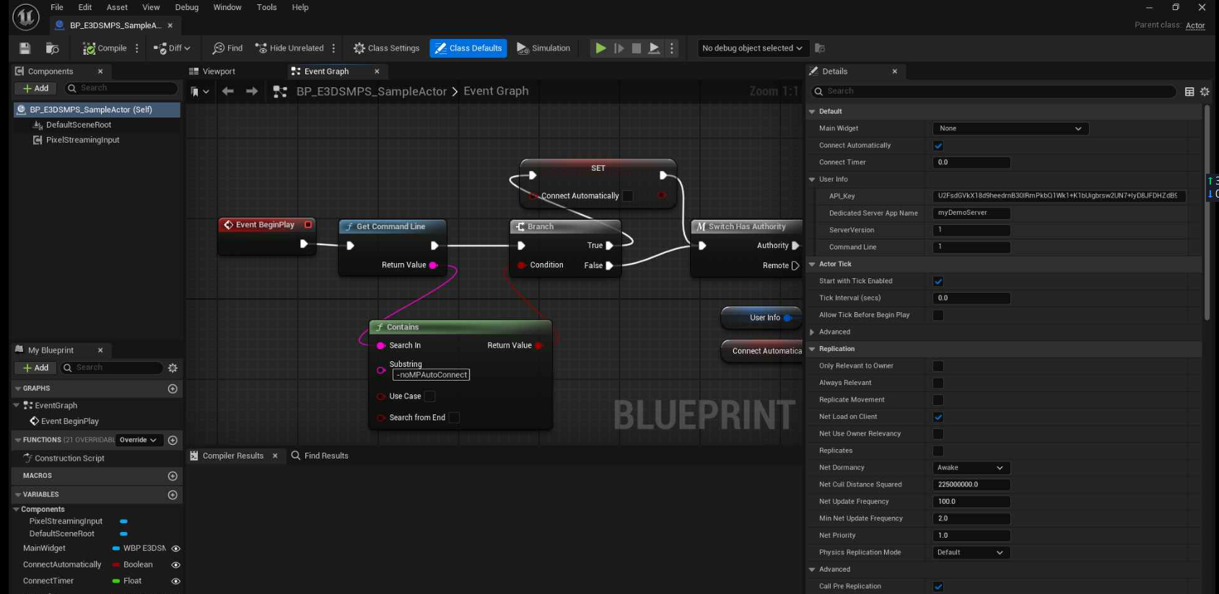The width and height of the screenshot is (1219, 594).
Task: Open the debug object selection dropdown
Action: (751, 48)
